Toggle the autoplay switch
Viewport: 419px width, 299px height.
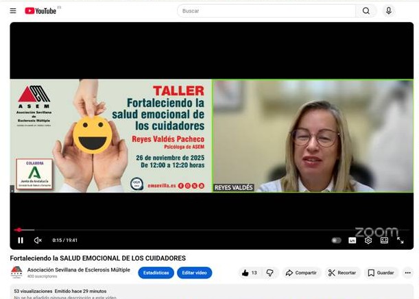(336, 240)
